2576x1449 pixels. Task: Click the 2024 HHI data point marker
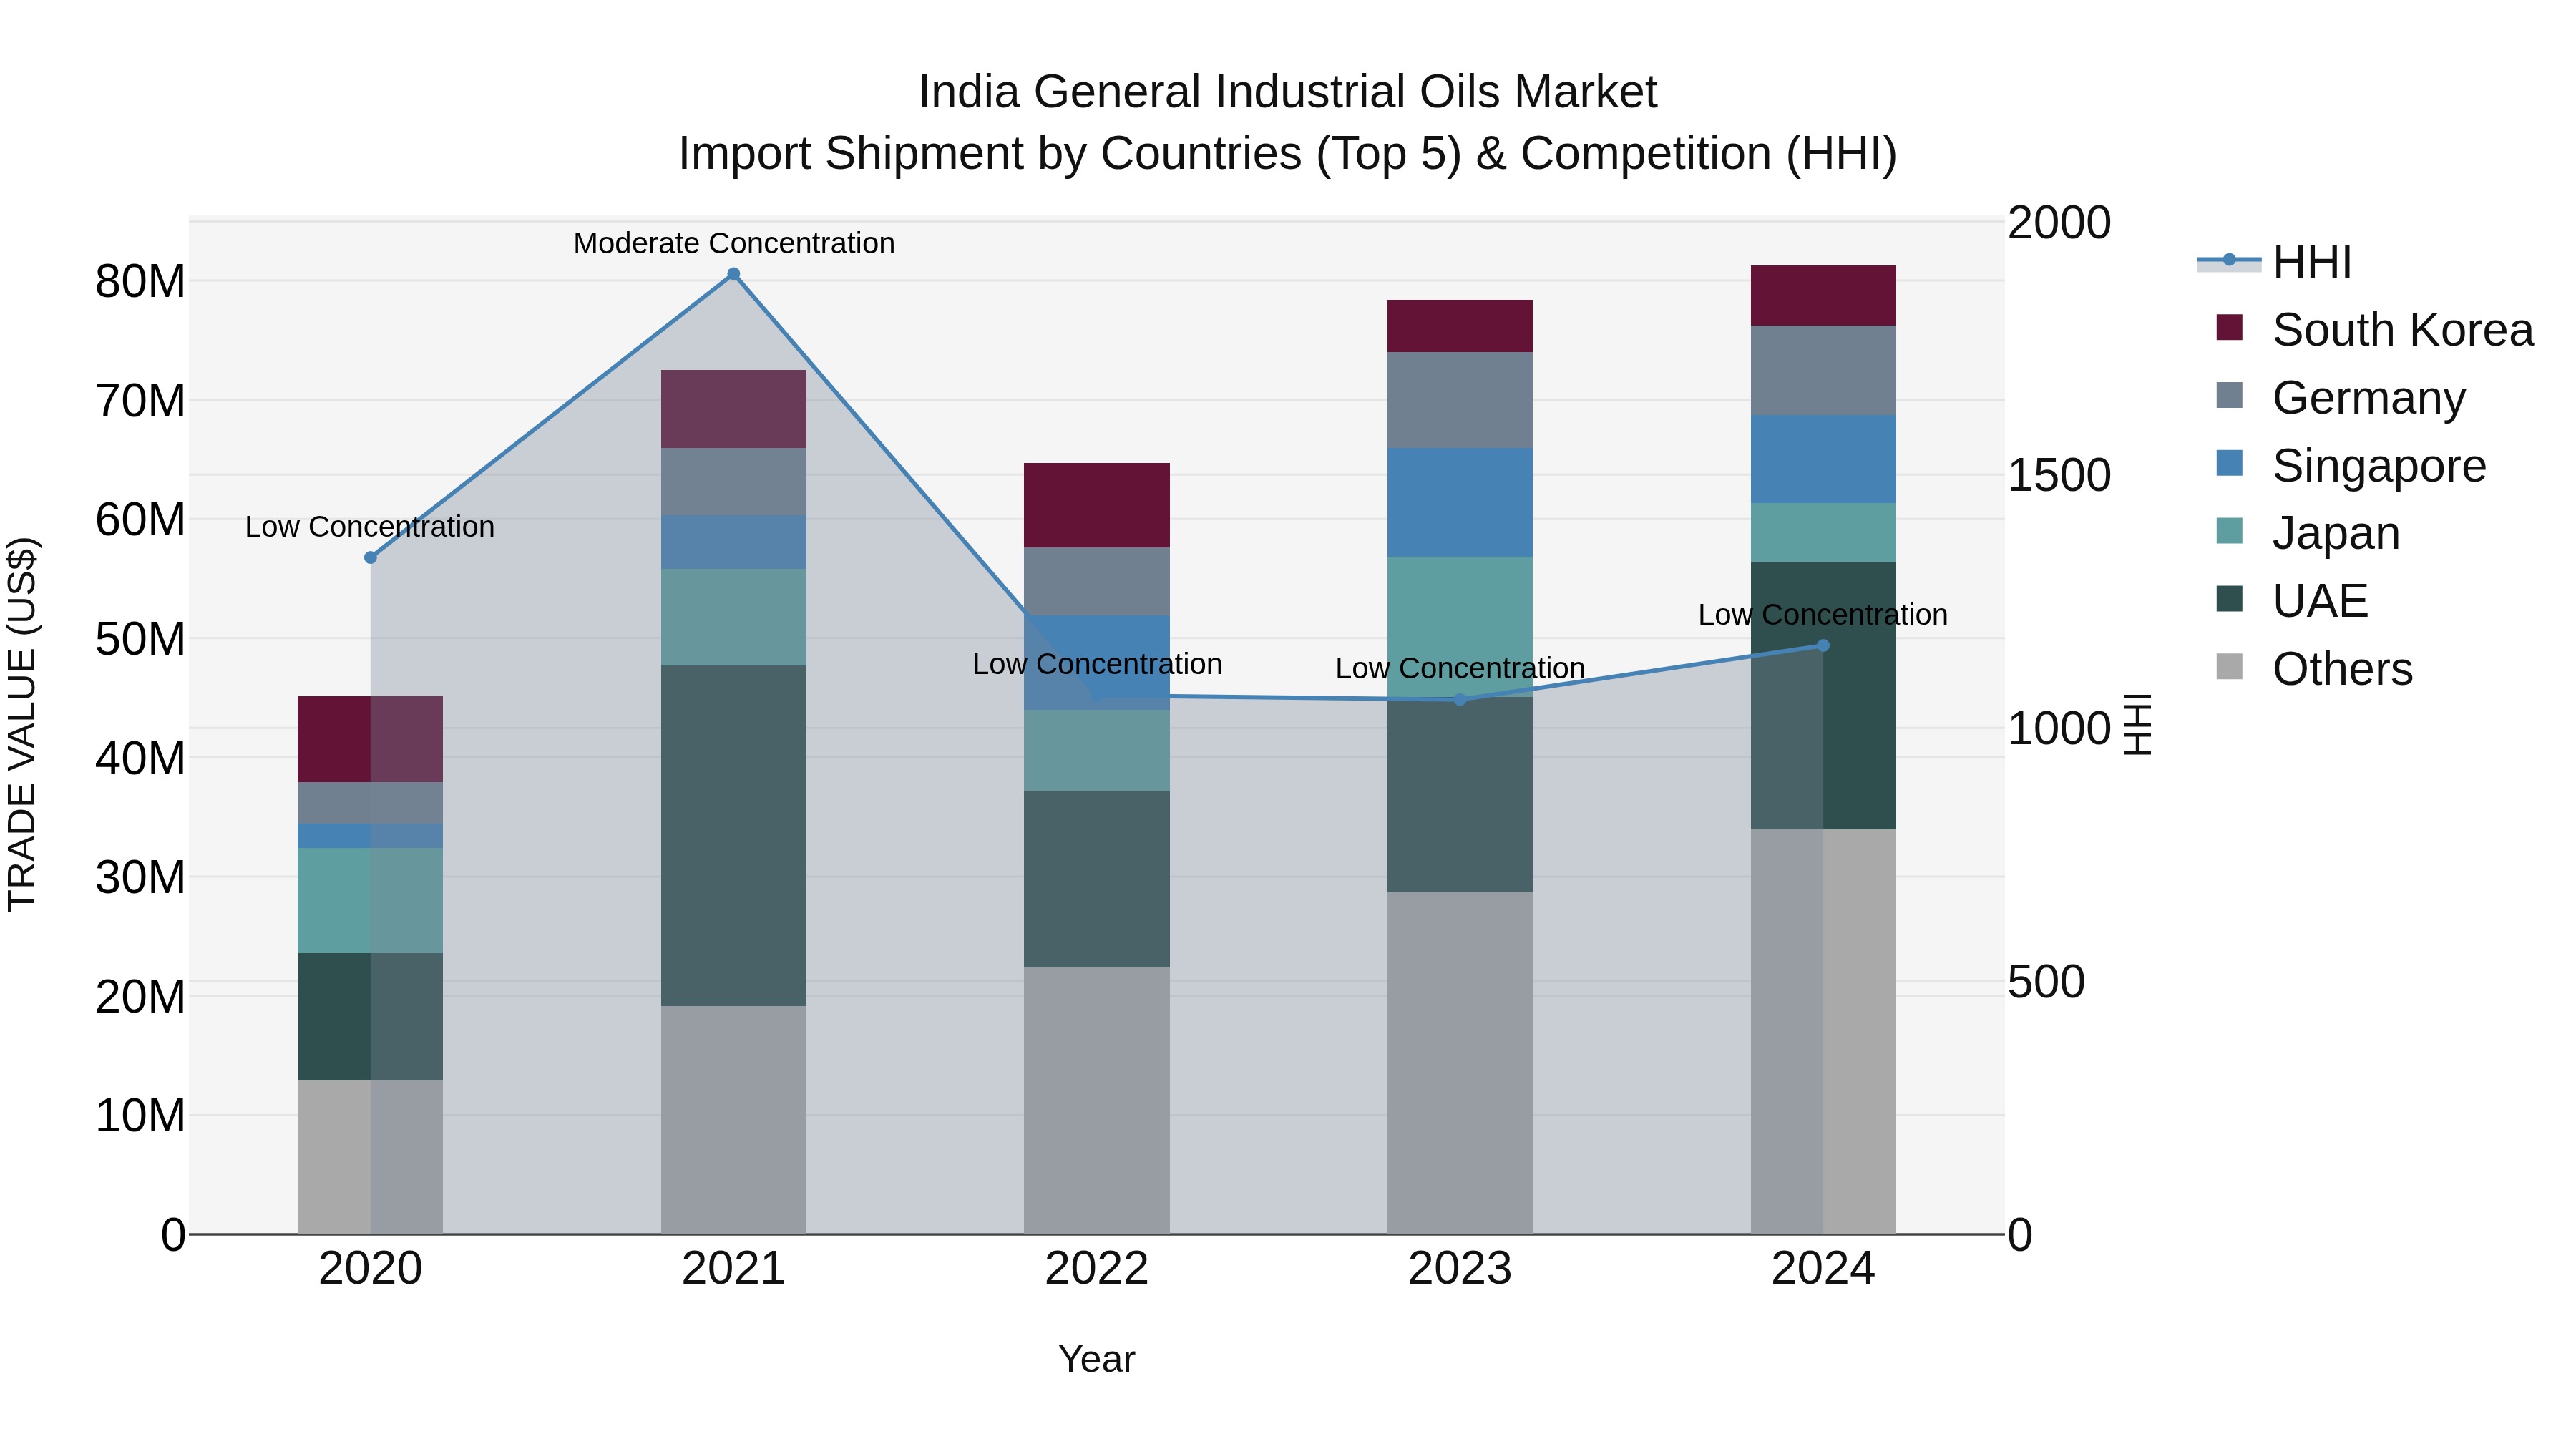1823,646
